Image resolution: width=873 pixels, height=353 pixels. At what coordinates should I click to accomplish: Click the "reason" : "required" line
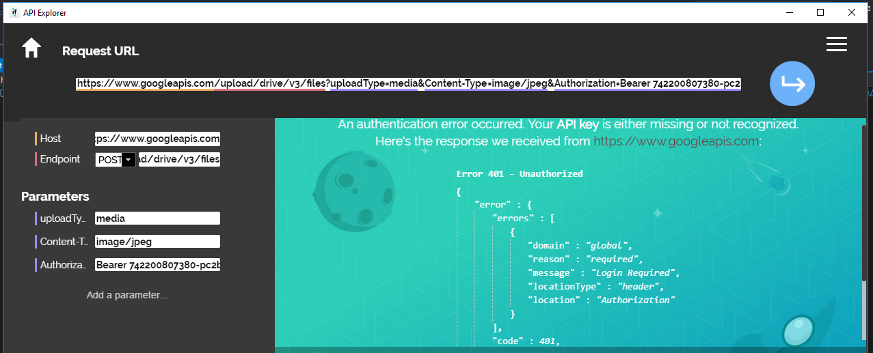point(586,259)
